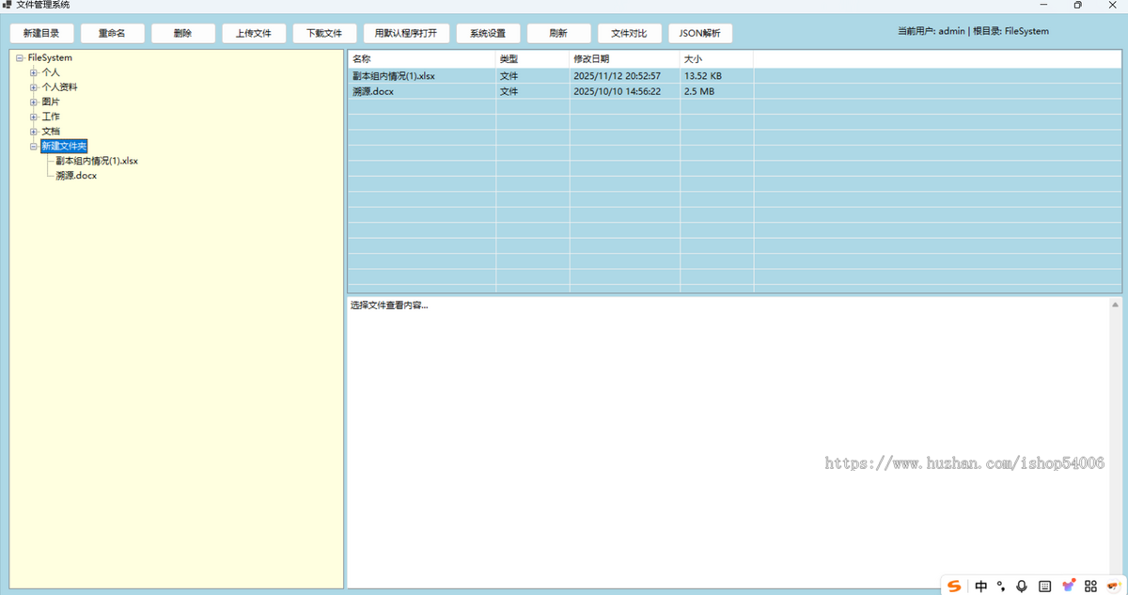Open the soft keyboard icon

click(x=1044, y=586)
